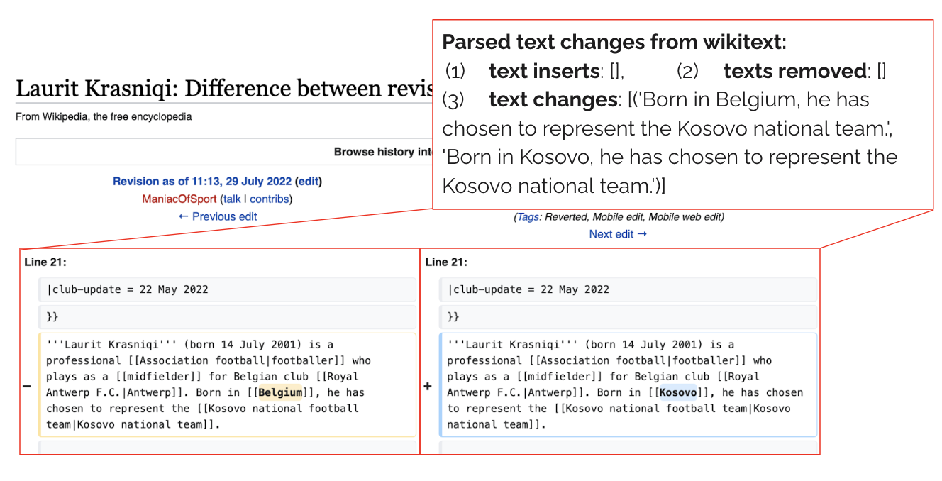Image resolution: width=942 pixels, height=481 pixels.
Task: Open the talk link for ManiacOfSport
Action: [232, 199]
